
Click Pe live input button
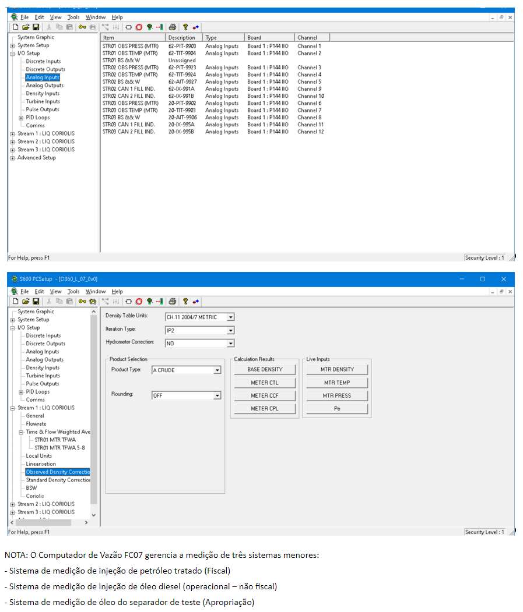337,409
